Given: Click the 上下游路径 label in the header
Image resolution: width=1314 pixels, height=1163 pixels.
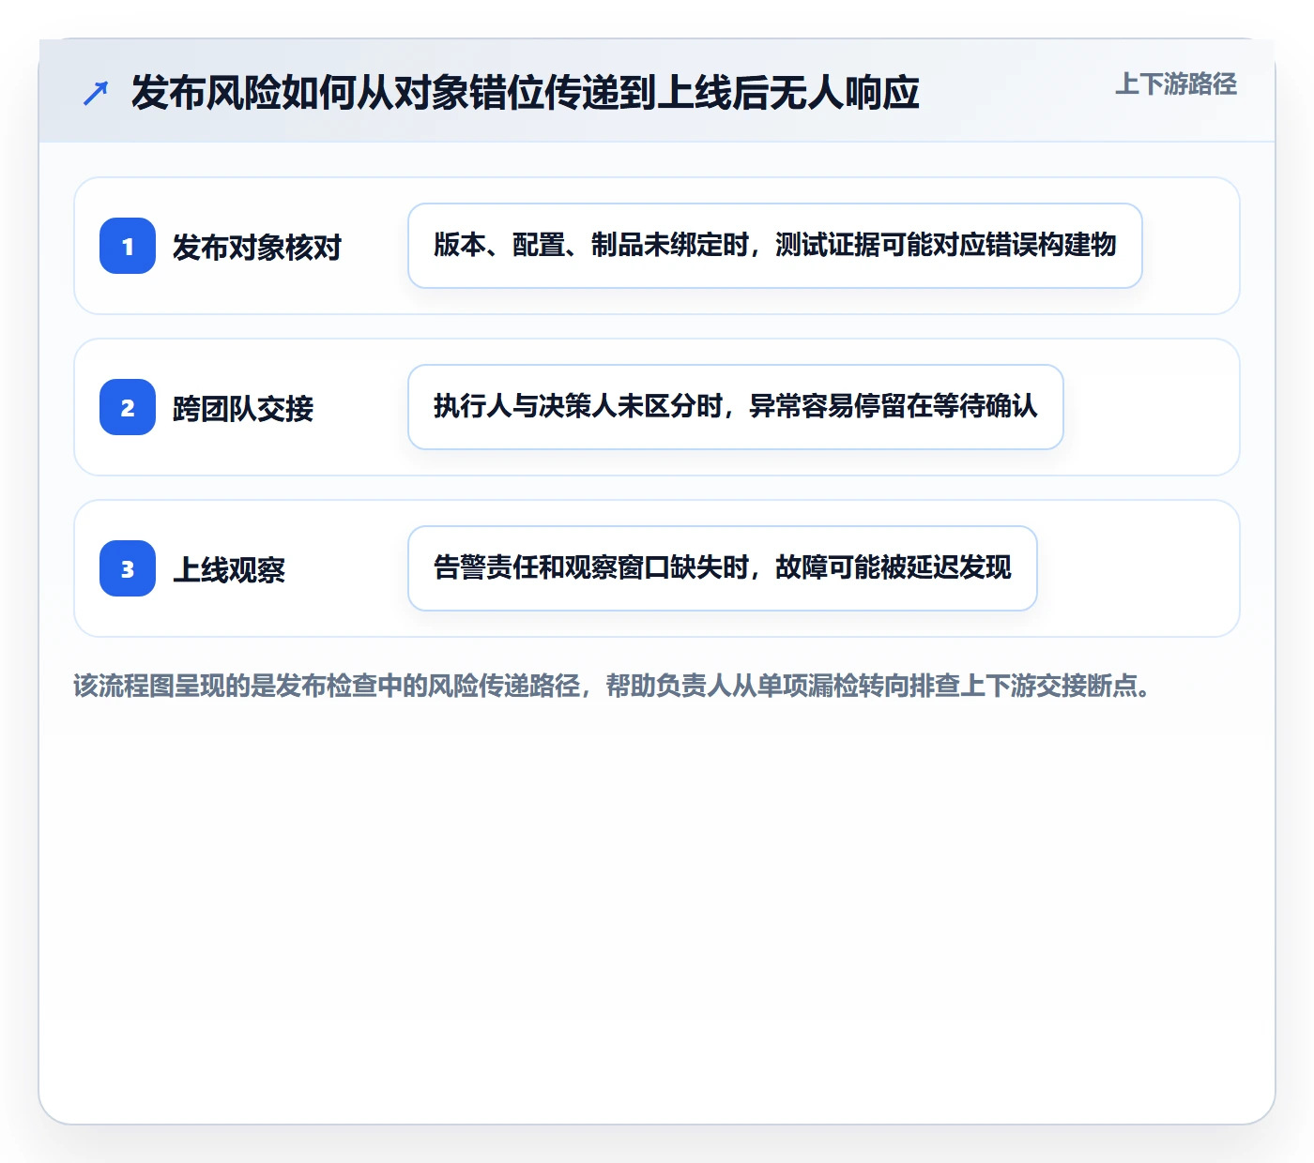Looking at the screenshot, I should (1176, 84).
